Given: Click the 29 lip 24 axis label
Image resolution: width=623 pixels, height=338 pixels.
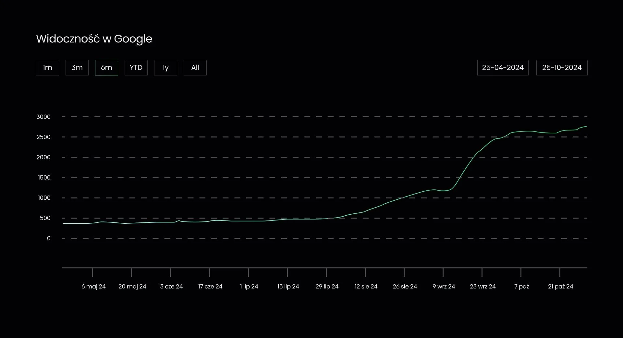Looking at the screenshot, I should click(327, 287).
